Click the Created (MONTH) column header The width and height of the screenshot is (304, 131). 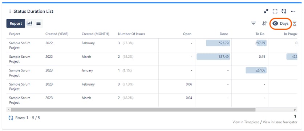[96, 34]
